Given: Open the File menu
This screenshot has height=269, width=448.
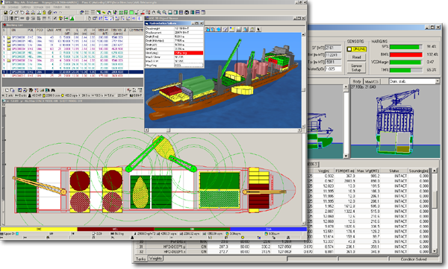Looking at the screenshot, I should 4,7.
